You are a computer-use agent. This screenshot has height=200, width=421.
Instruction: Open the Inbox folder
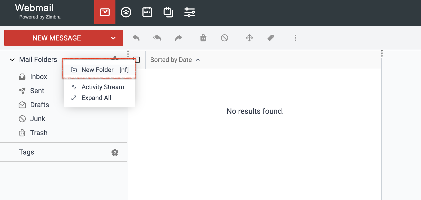pyautogui.click(x=39, y=77)
